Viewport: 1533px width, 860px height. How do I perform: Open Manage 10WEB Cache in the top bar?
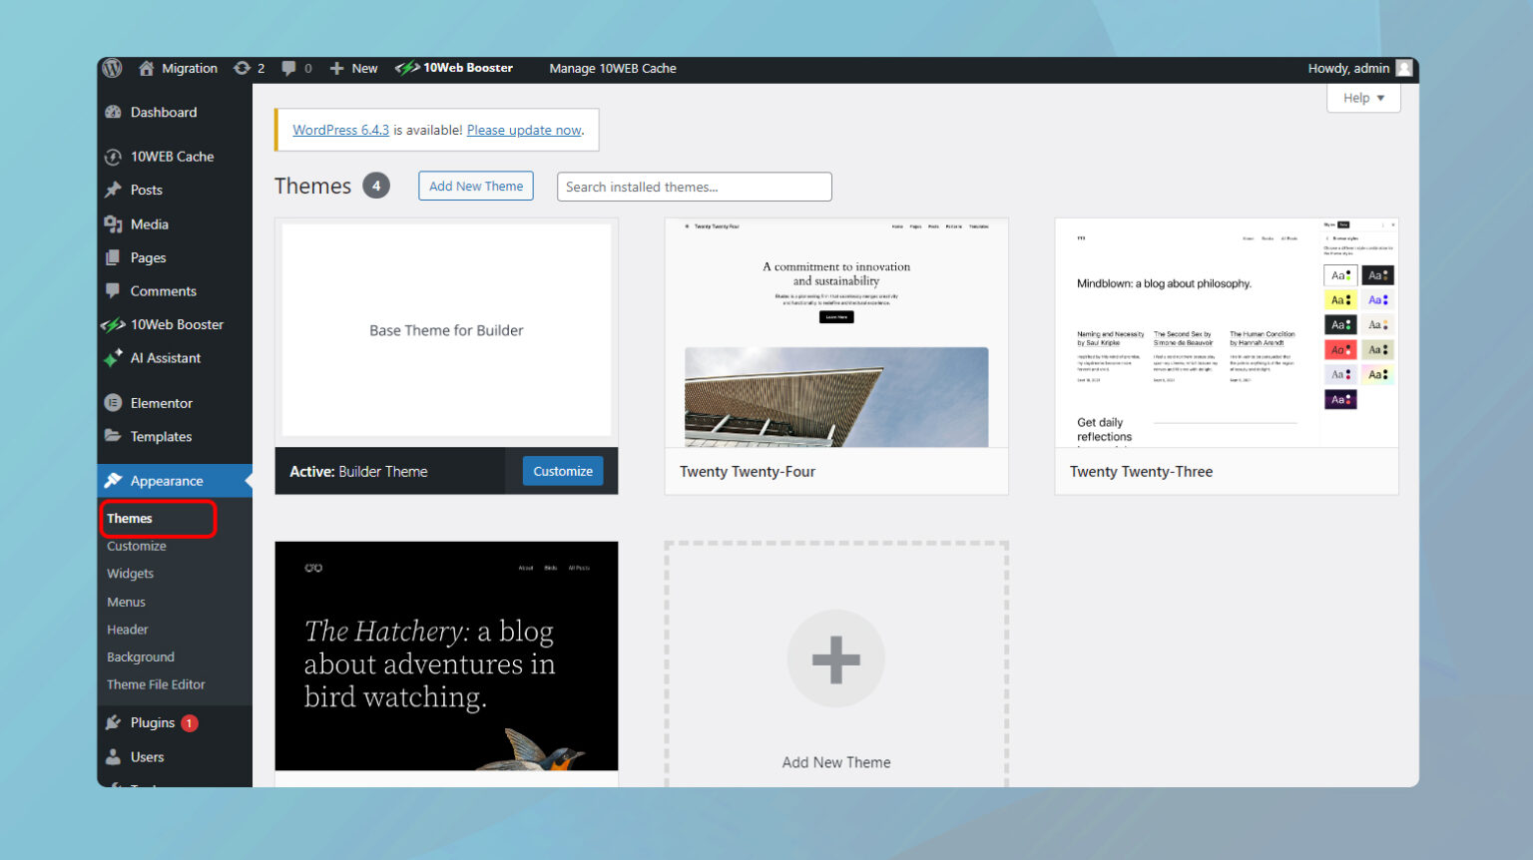click(613, 68)
